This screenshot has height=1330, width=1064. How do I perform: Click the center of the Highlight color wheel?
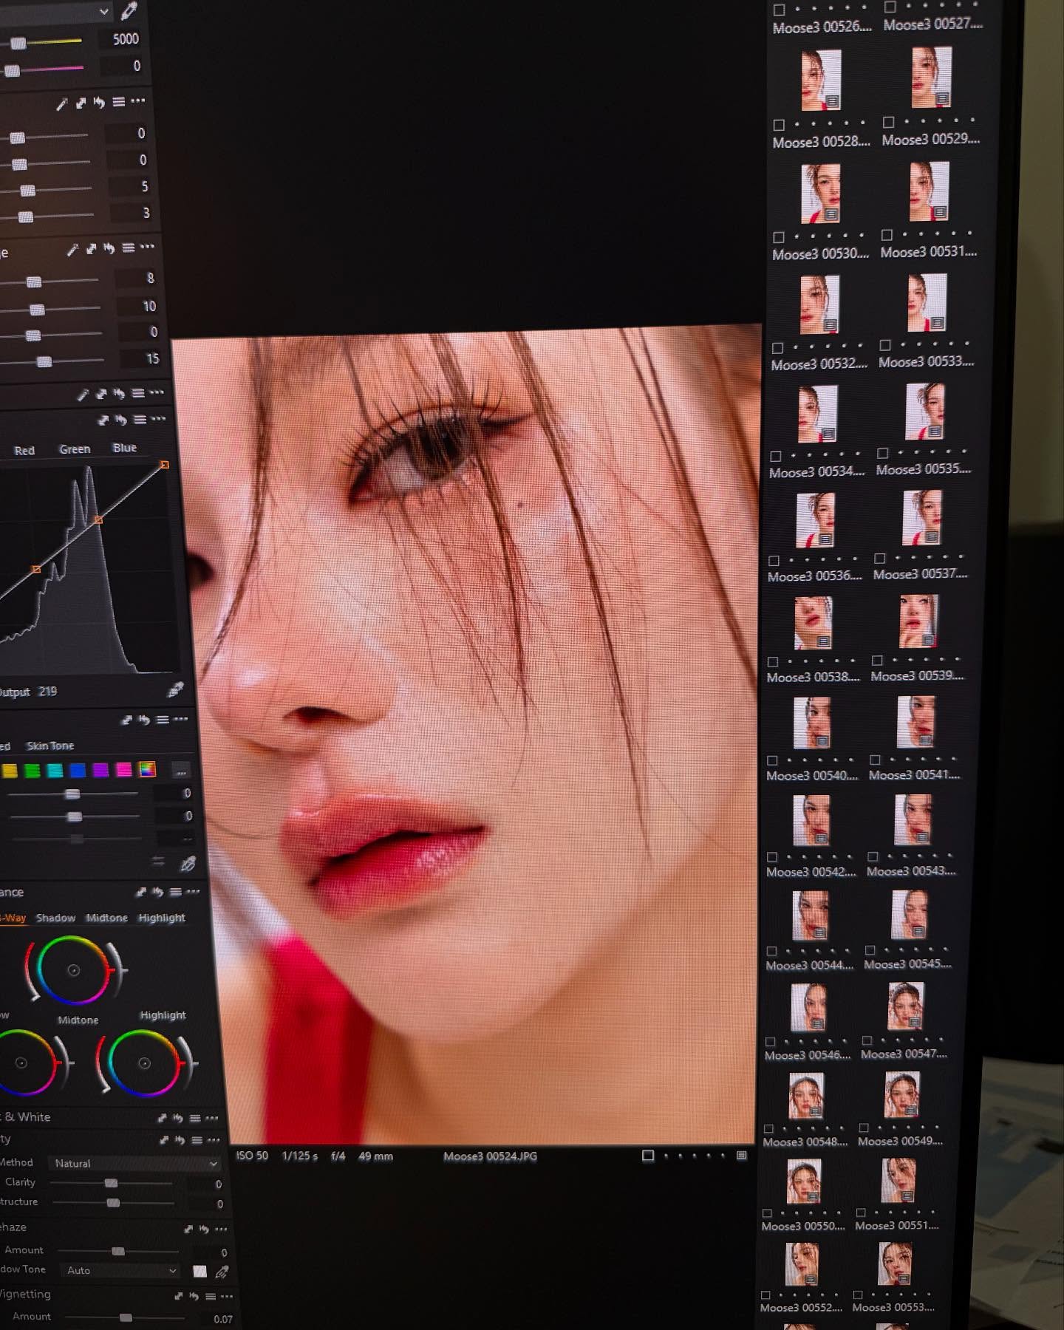pos(145,1063)
